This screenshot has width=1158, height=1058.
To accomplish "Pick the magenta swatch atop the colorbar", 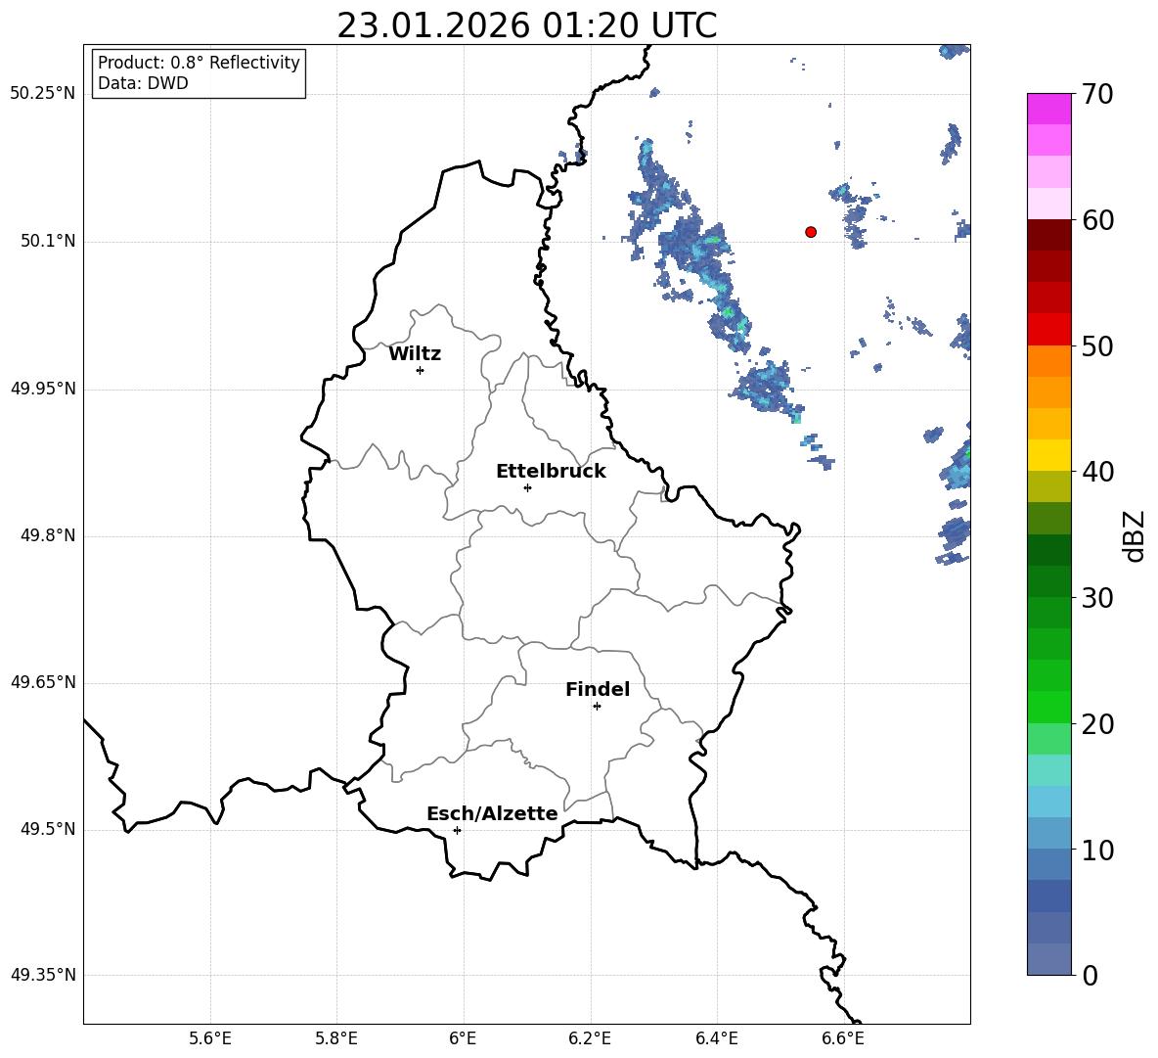I will (x=1048, y=109).
